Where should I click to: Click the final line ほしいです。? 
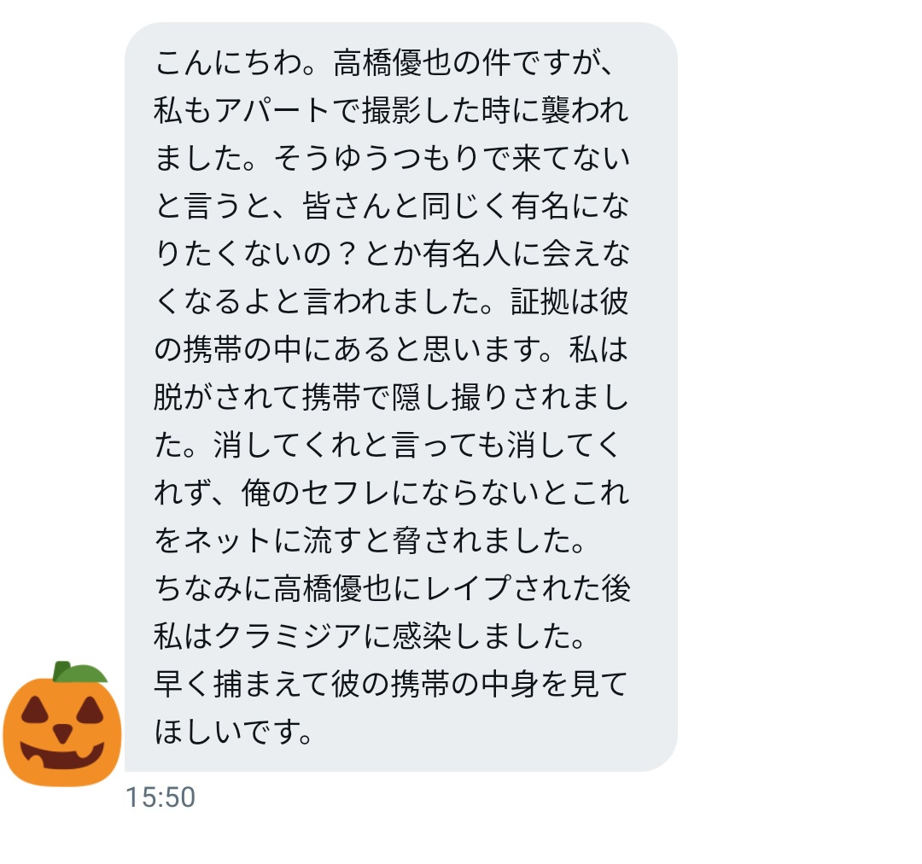click(233, 732)
